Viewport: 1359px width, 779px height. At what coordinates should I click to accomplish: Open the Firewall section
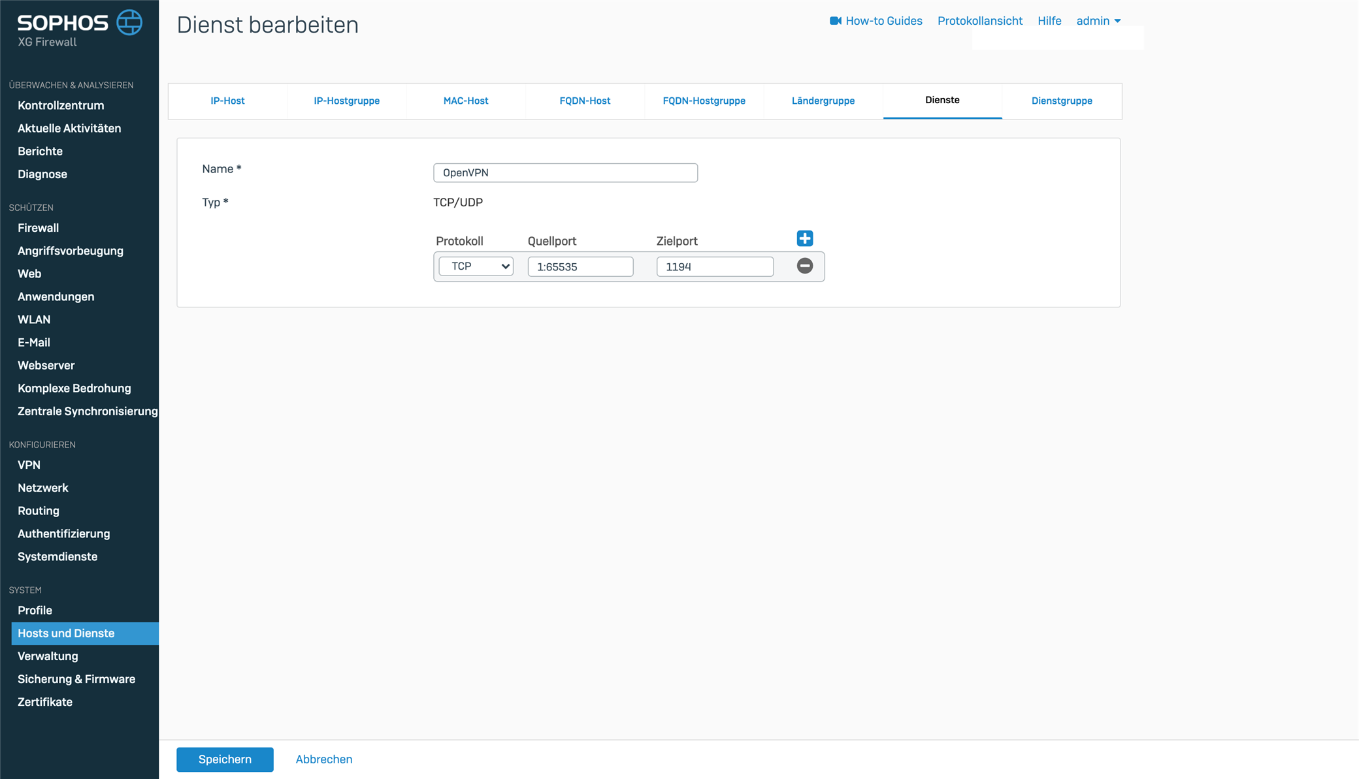(x=38, y=228)
